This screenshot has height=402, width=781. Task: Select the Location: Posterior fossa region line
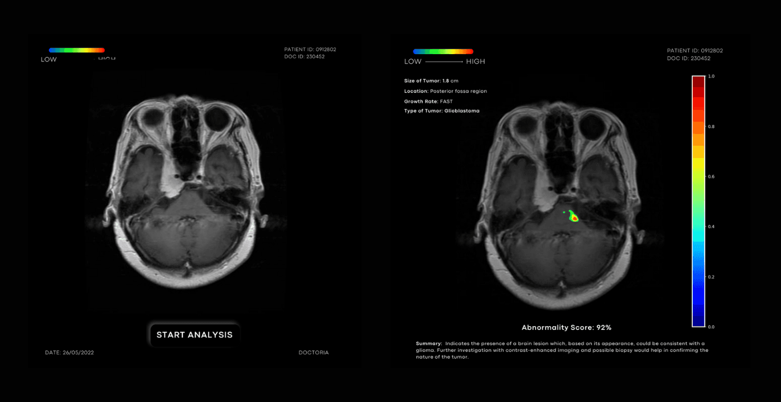445,91
